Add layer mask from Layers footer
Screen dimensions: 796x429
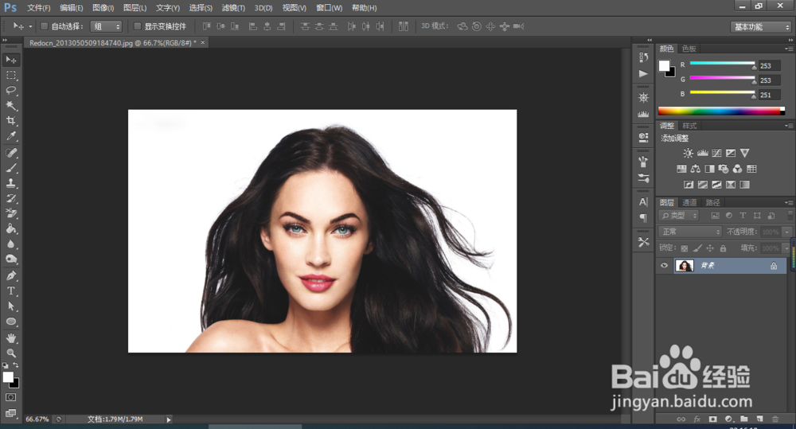tap(712, 419)
